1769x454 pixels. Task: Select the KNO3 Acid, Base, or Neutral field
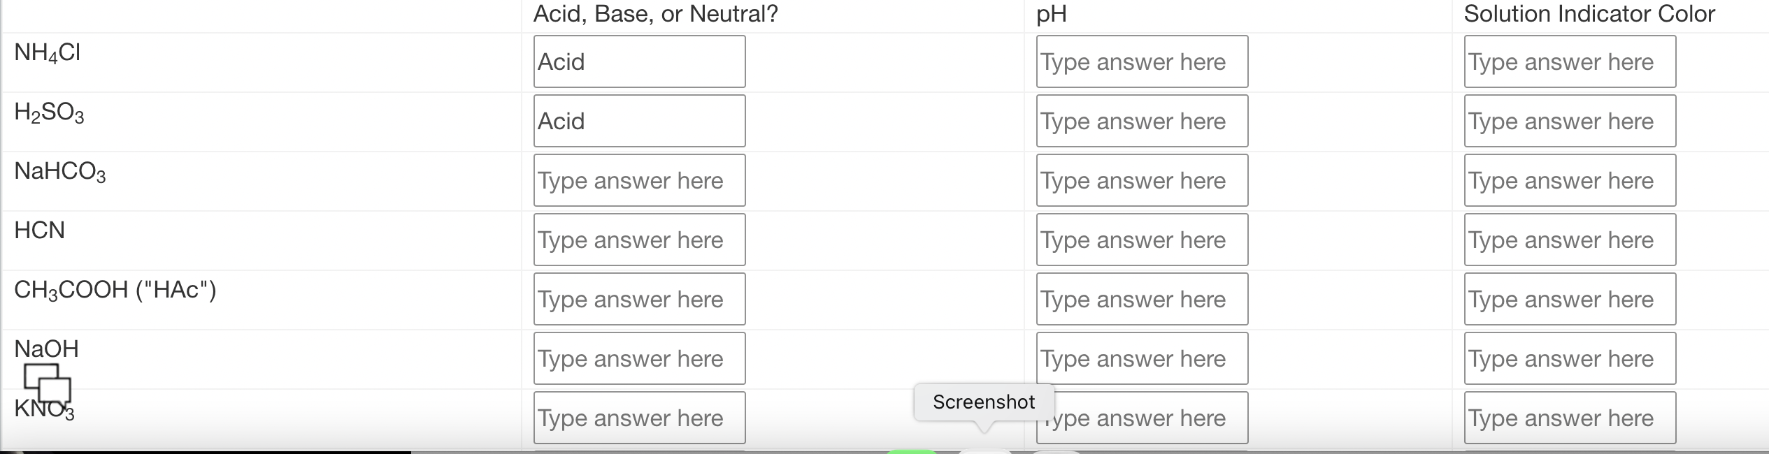click(x=639, y=418)
